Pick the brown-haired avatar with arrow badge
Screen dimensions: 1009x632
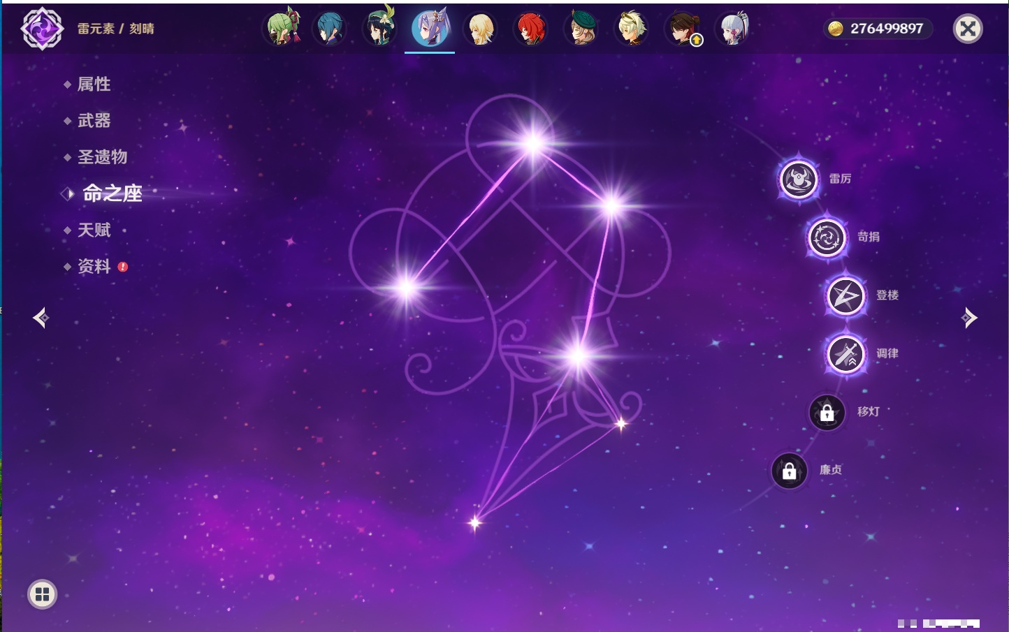tap(683, 29)
